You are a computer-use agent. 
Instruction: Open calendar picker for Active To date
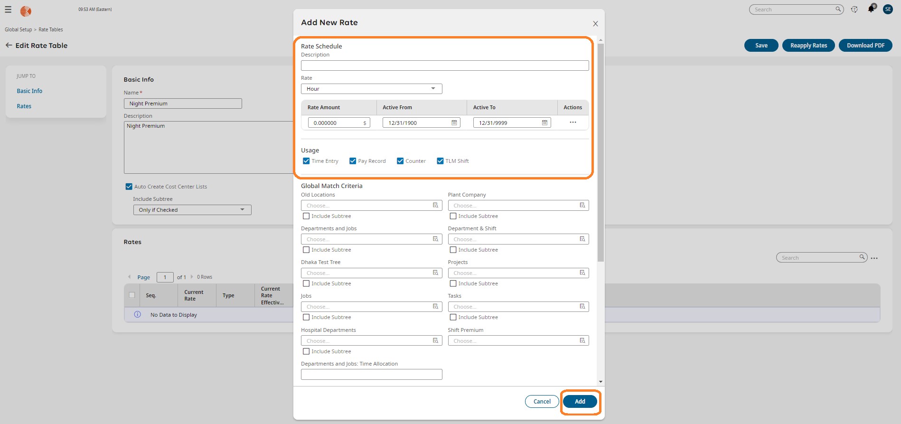(x=544, y=123)
